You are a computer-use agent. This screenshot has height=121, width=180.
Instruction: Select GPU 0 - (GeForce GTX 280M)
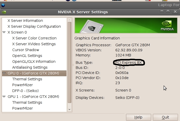pos(33,73)
